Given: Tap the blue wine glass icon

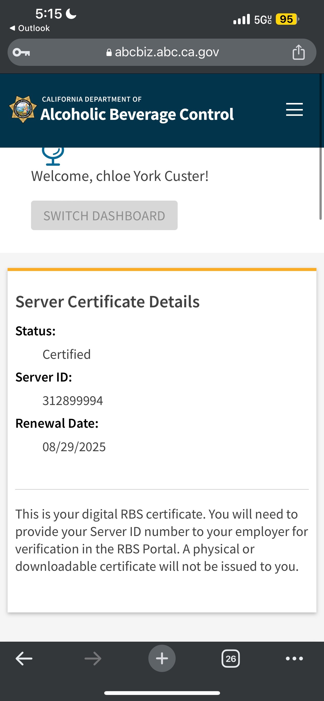Looking at the screenshot, I should coord(53,156).
